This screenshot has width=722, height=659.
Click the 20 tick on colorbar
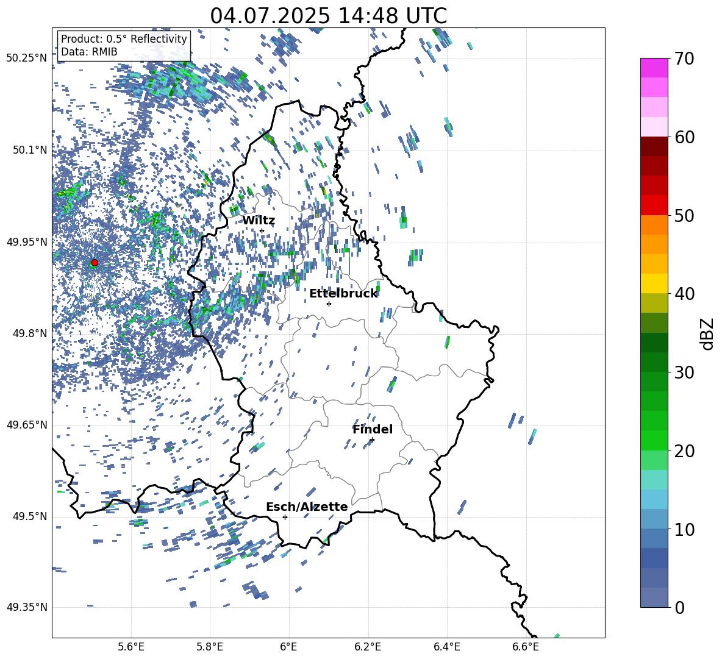[x=684, y=451]
